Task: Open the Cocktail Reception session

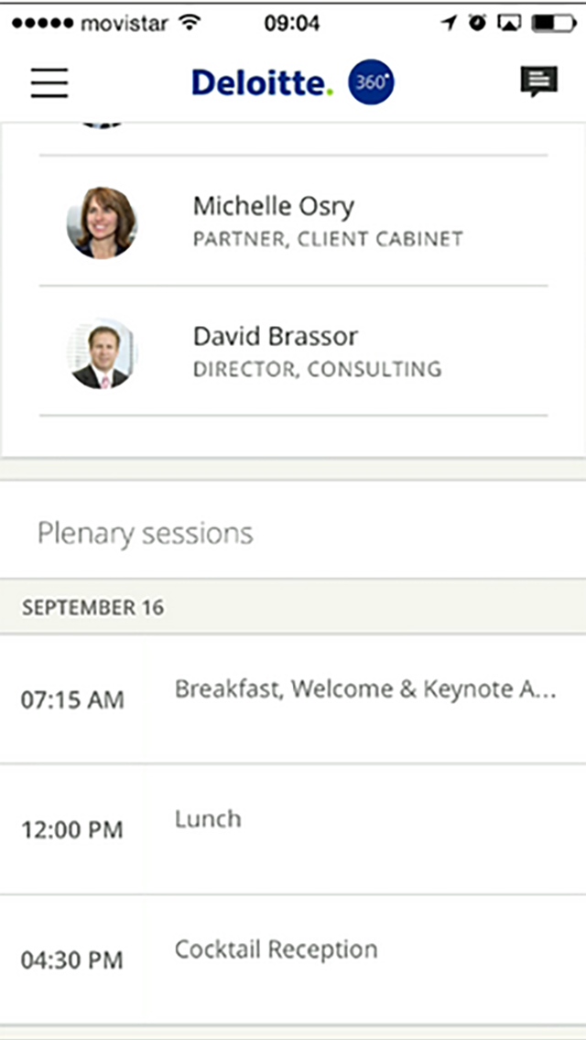Action: (x=293, y=959)
